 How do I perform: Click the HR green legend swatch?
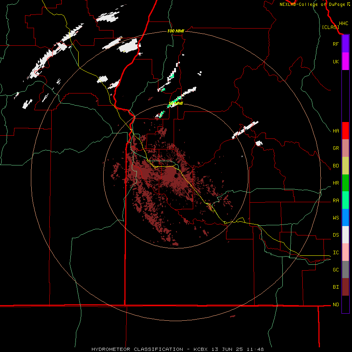pyautogui.click(x=345, y=183)
